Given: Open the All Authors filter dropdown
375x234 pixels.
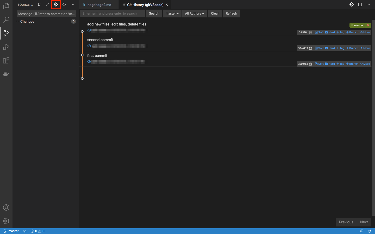Looking at the screenshot, I should click(x=194, y=13).
